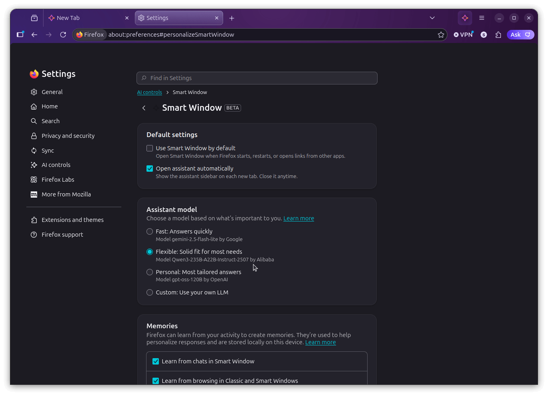Screen dimensions: 548x396
Task: Reload the current page
Action: [63, 35]
